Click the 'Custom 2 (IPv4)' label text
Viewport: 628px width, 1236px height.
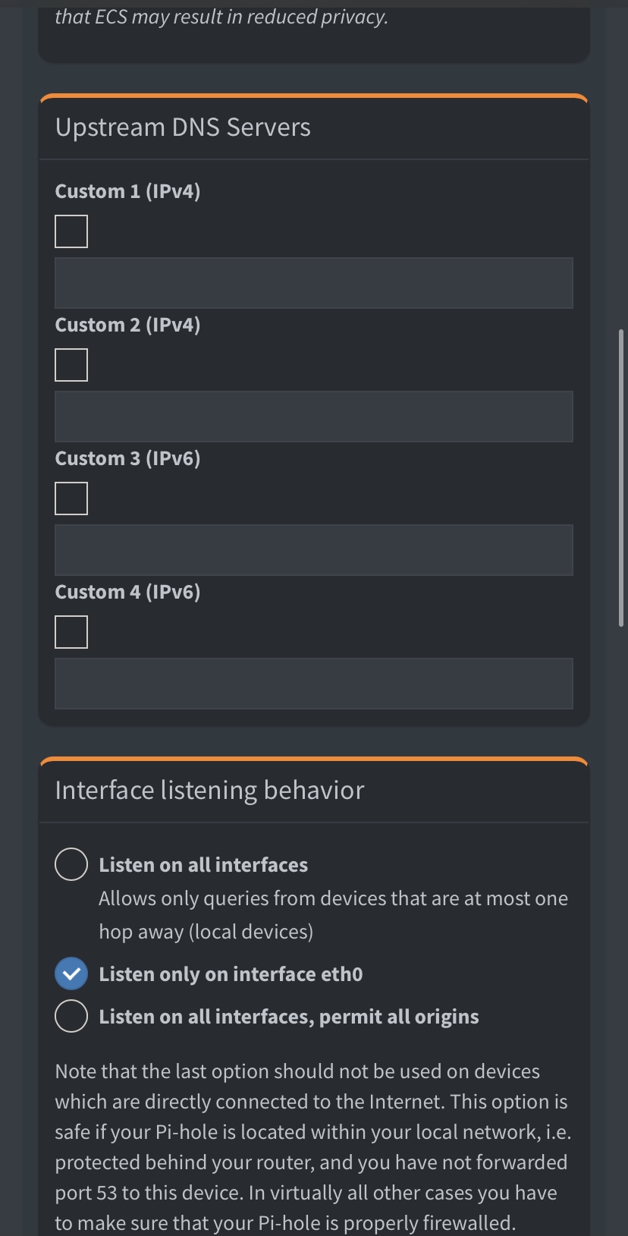[127, 325]
